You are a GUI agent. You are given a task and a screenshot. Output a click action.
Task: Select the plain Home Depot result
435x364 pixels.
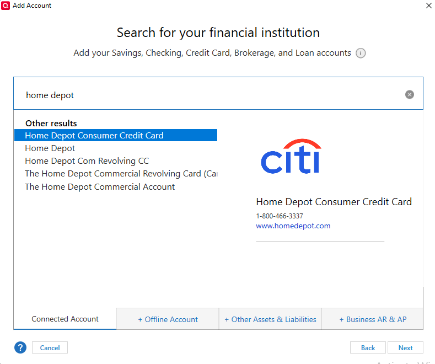point(50,148)
